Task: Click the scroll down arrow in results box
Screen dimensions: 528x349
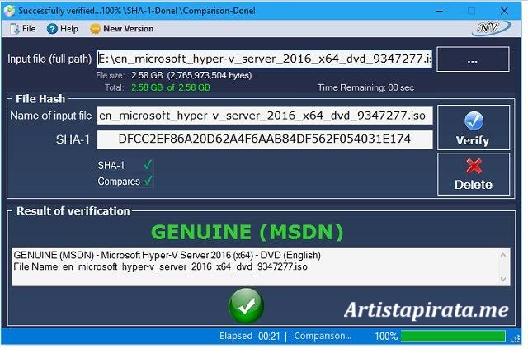Action: tap(503, 279)
